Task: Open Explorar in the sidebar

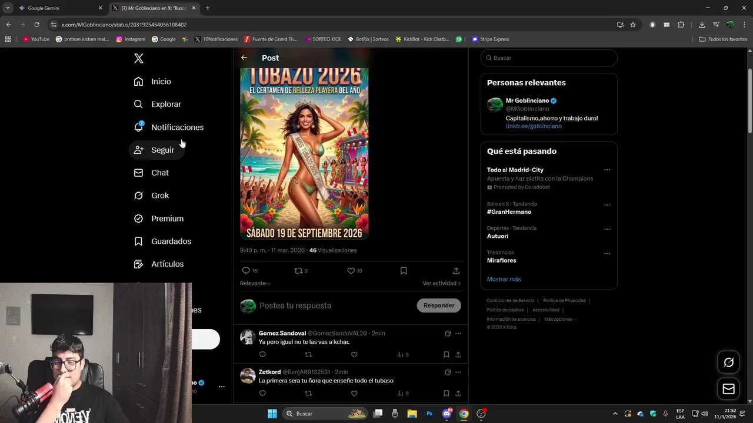Action: point(158,104)
